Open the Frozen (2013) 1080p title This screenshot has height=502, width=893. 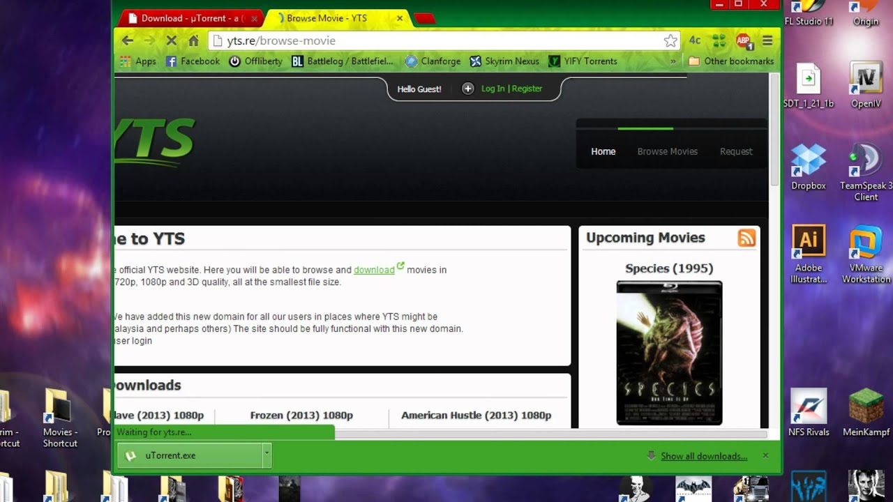click(x=301, y=415)
